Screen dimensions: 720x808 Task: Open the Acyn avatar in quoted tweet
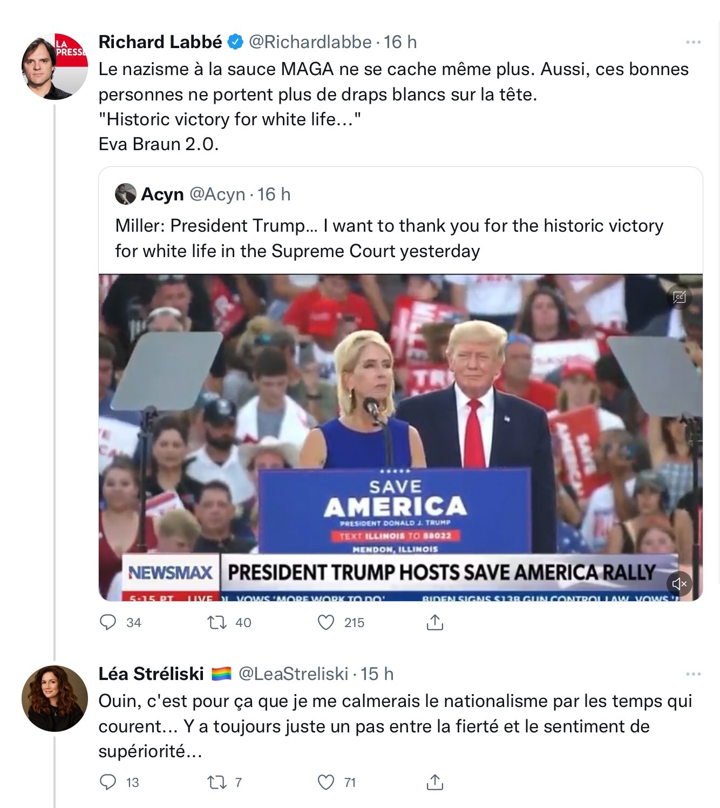click(126, 194)
